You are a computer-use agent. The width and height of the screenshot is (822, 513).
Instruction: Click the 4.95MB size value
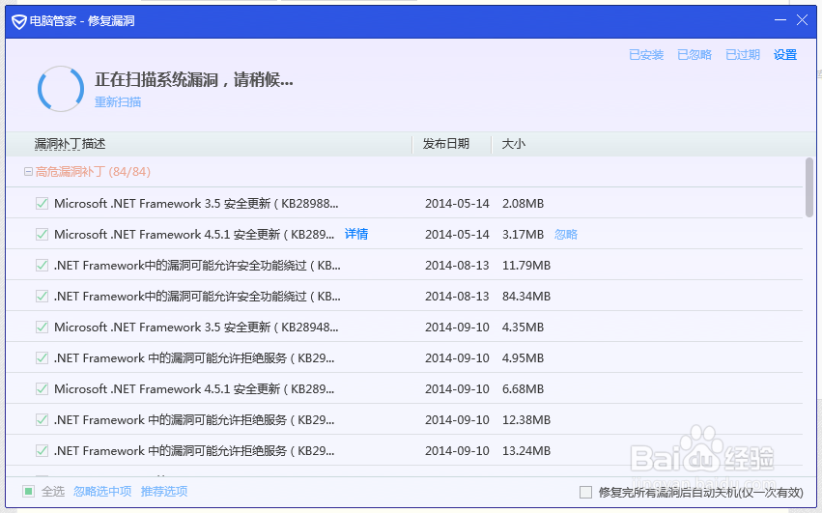[x=523, y=357]
